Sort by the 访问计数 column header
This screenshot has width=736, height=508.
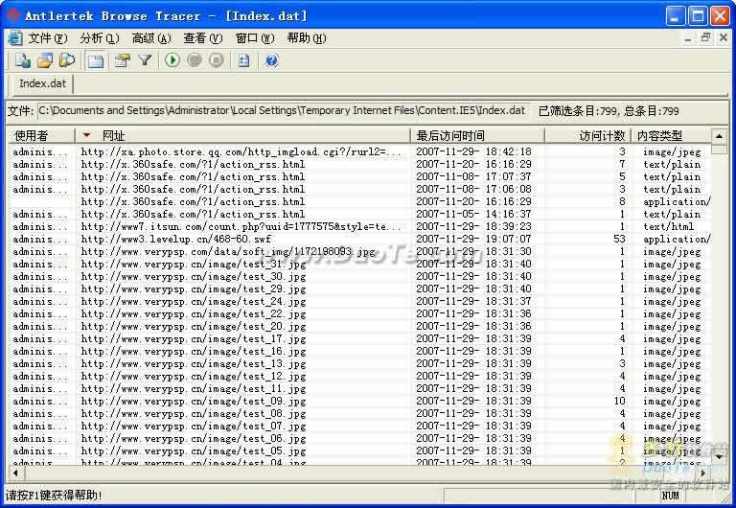pyautogui.click(x=587, y=136)
